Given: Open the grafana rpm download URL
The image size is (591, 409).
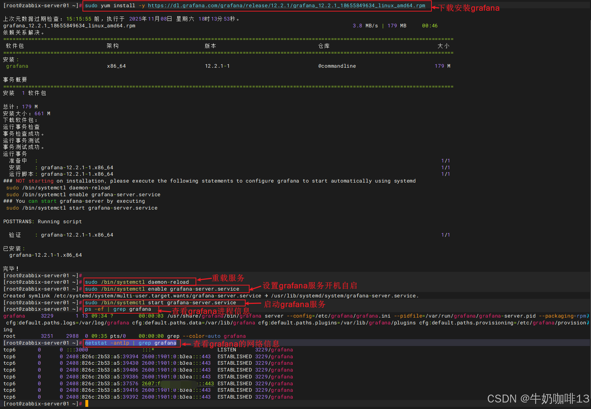Looking at the screenshot, I should tap(286, 5).
